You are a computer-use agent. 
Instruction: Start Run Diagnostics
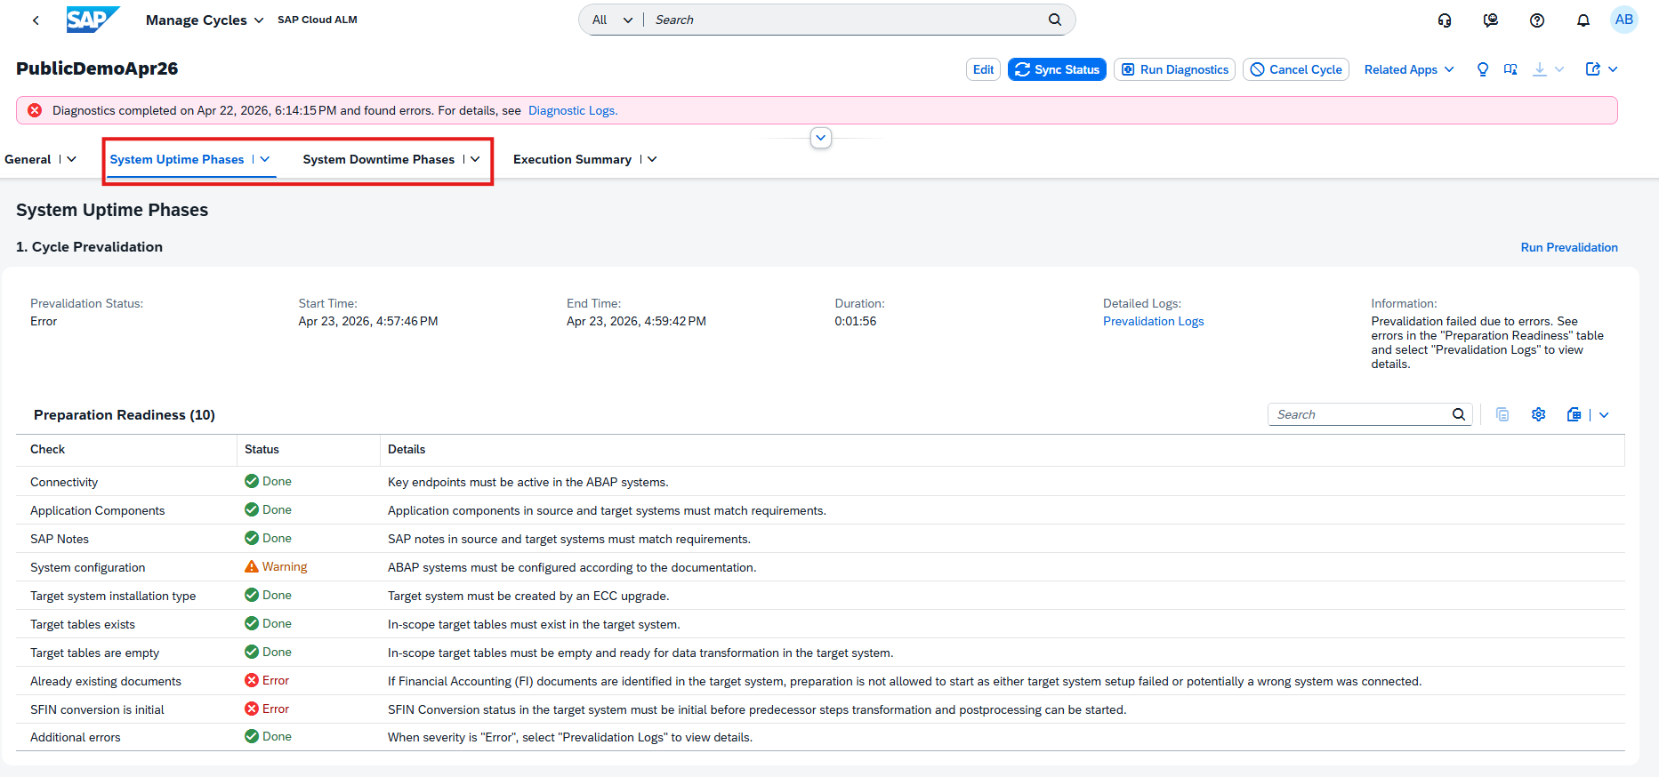pos(1174,69)
